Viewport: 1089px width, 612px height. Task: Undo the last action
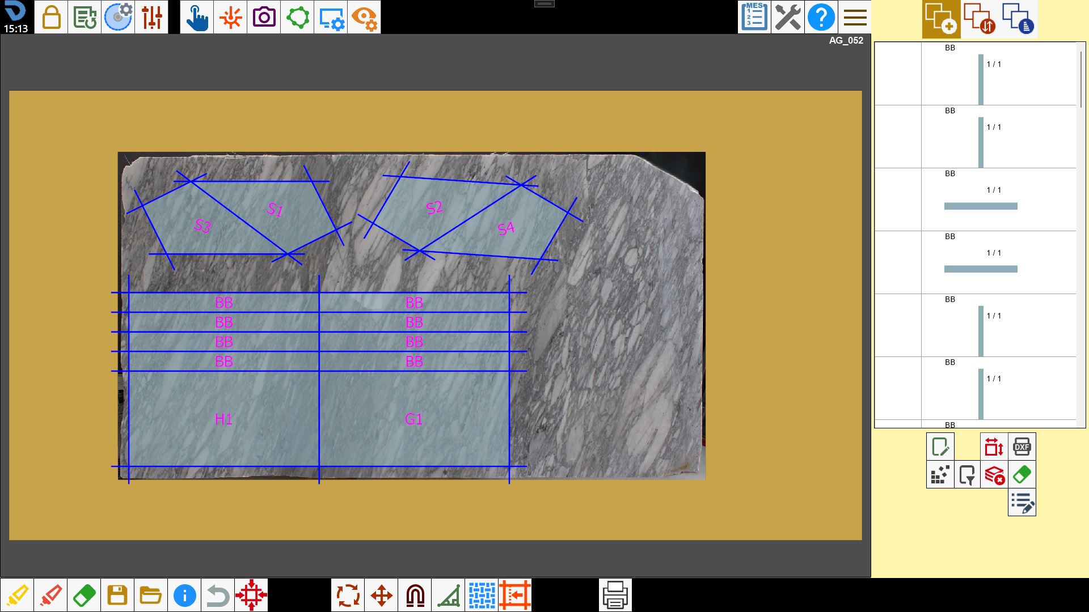(x=218, y=595)
